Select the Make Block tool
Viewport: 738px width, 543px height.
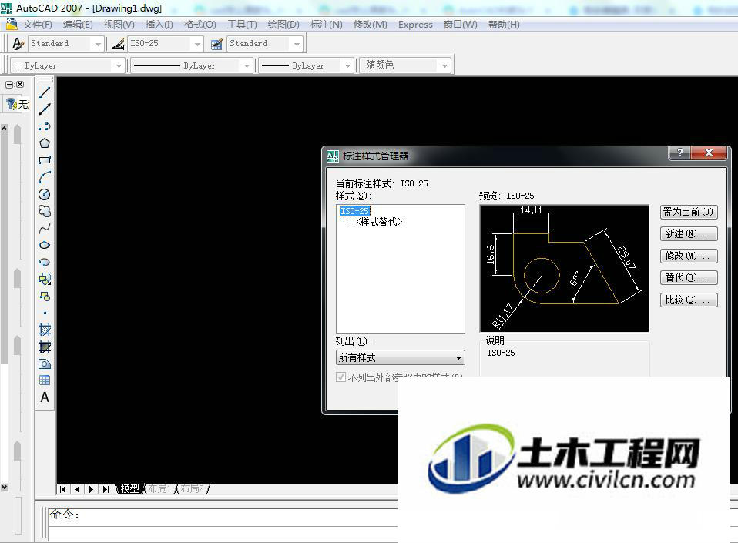pos(45,296)
